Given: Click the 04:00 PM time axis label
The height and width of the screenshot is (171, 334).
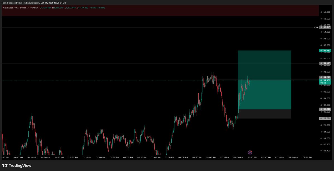Looking at the screenshot, I should click(183, 157).
